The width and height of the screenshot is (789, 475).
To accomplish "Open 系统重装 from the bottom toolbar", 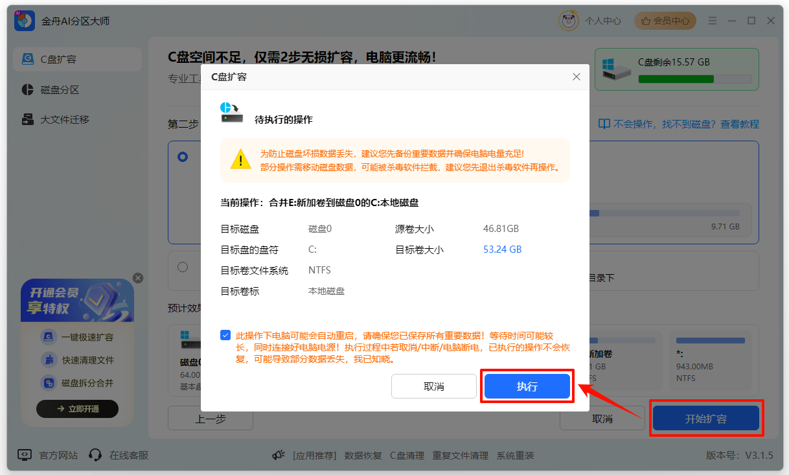I will [x=515, y=456].
